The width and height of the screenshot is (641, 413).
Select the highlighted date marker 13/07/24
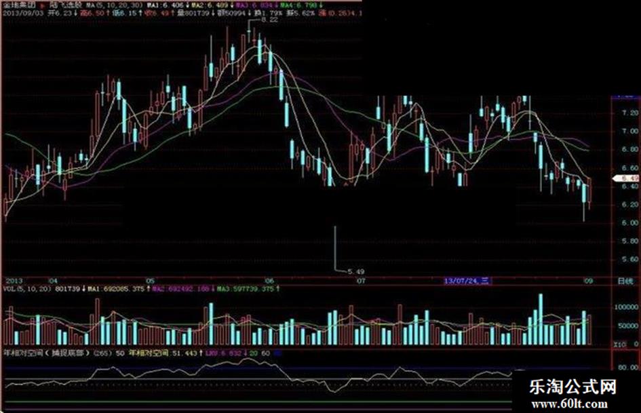point(467,281)
